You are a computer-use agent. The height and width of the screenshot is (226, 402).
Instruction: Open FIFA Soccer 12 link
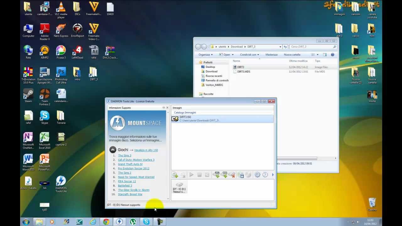pyautogui.click(x=127, y=181)
